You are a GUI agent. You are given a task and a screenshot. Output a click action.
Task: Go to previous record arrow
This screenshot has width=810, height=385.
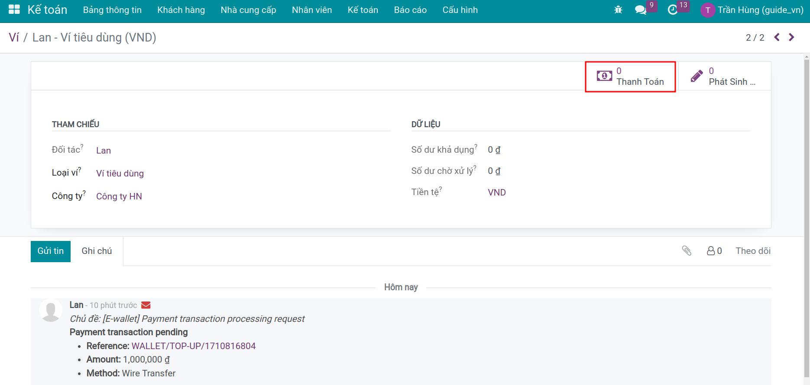[777, 38]
